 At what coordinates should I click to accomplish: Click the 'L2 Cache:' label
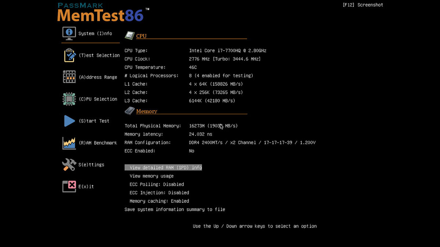click(x=136, y=93)
